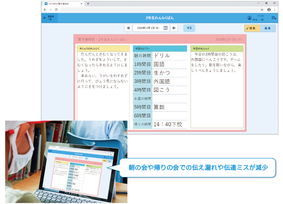Viewport: 283px width, 204px height.
Task: Click the date label at board top right
Action: (x=229, y=39)
